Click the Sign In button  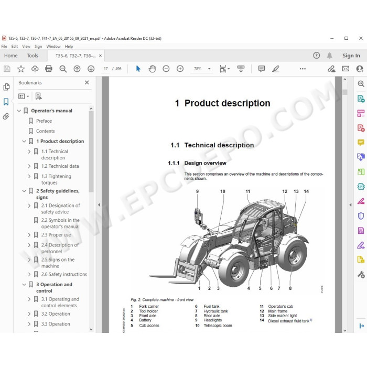pos(351,56)
